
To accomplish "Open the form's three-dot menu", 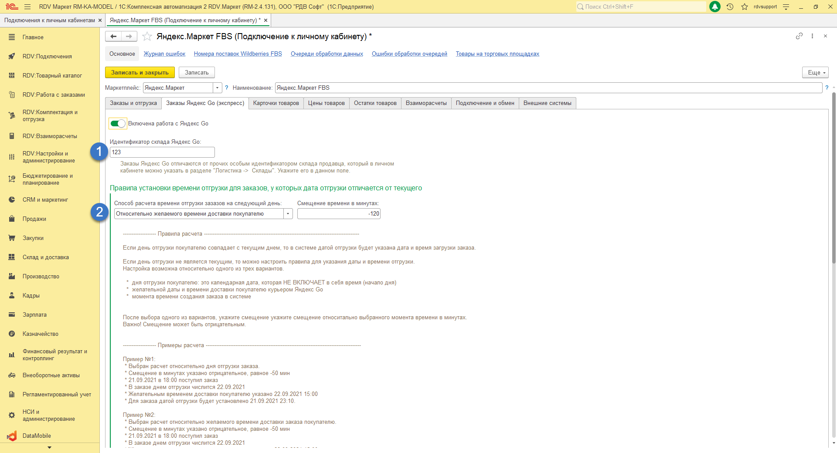I will 812,36.
